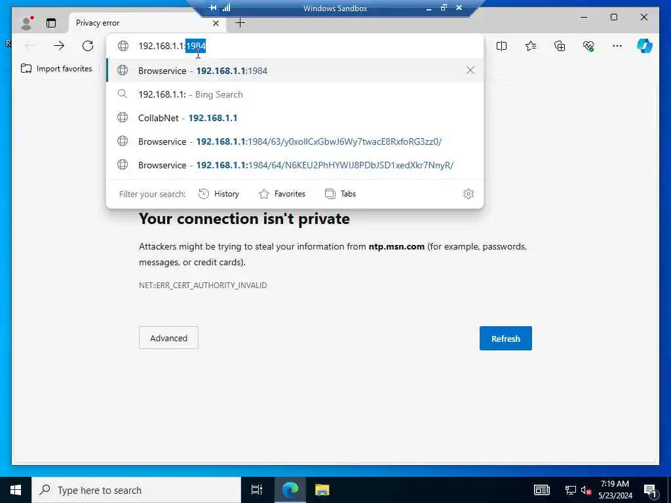Click Import favorites in the favorites bar
The image size is (671, 503).
[x=56, y=68]
